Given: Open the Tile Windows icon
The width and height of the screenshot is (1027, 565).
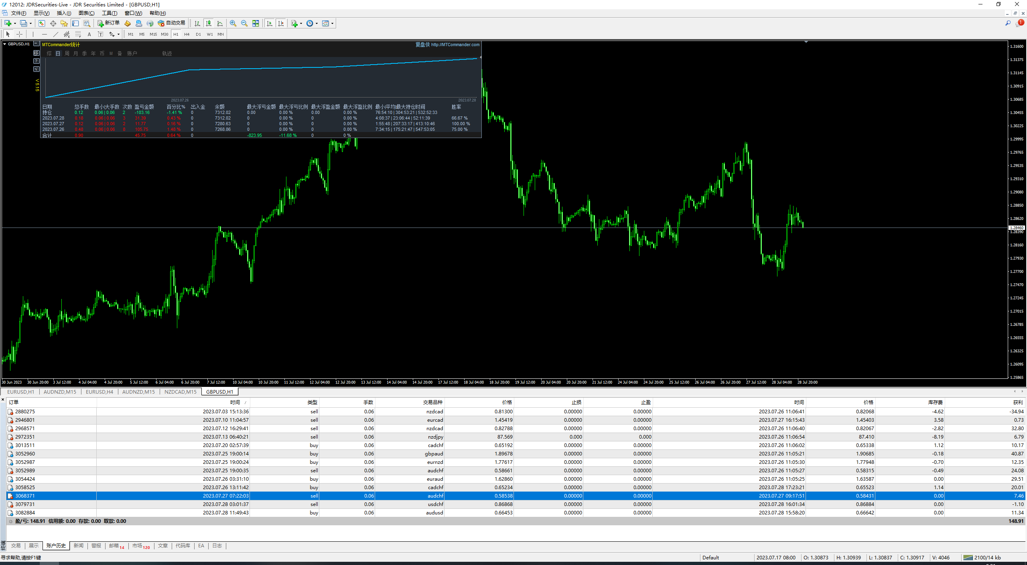Looking at the screenshot, I should tap(256, 23).
